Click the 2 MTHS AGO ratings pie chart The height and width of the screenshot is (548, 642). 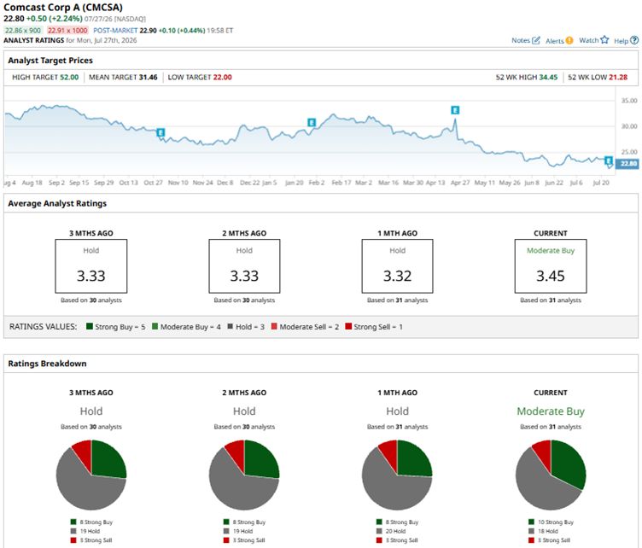[x=244, y=475]
